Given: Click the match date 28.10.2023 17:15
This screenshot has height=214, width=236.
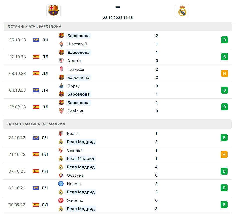Looking at the screenshot, I should (x=118, y=18).
